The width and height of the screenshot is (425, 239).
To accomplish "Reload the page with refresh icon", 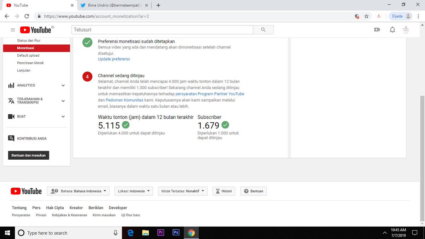I will (x=27, y=16).
